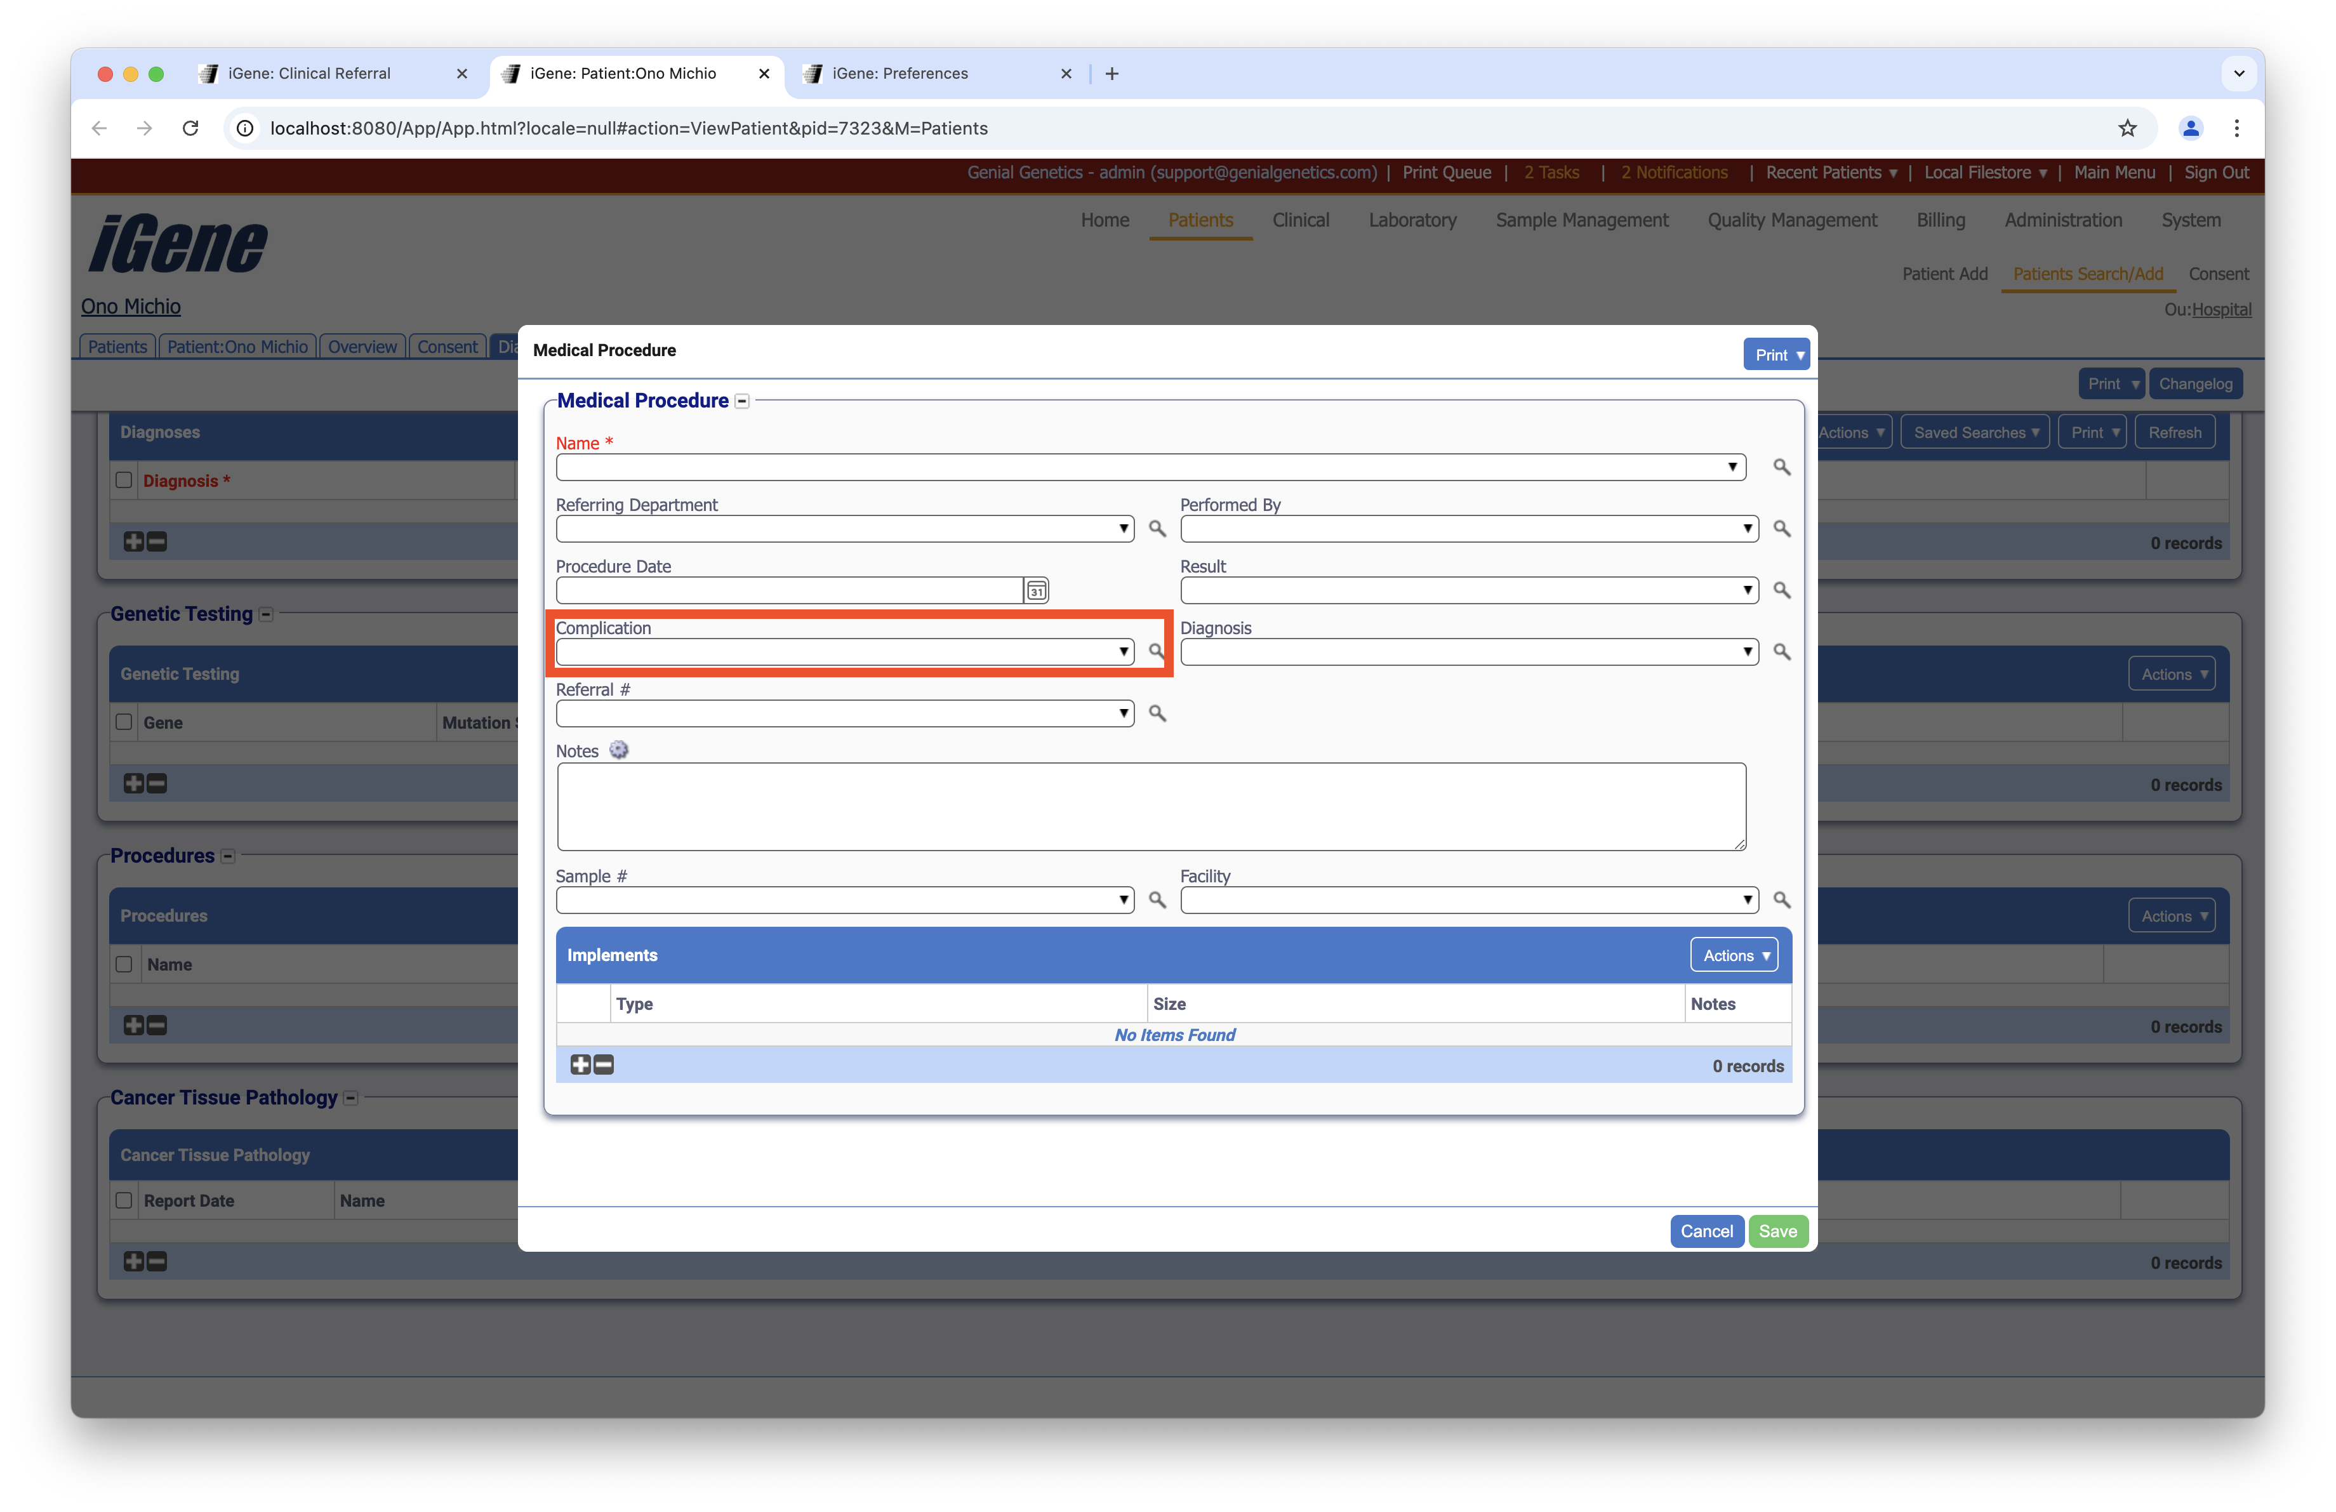The width and height of the screenshot is (2336, 1512).
Task: Cancel the Medical Procedure dialog
Action: [x=1706, y=1231]
